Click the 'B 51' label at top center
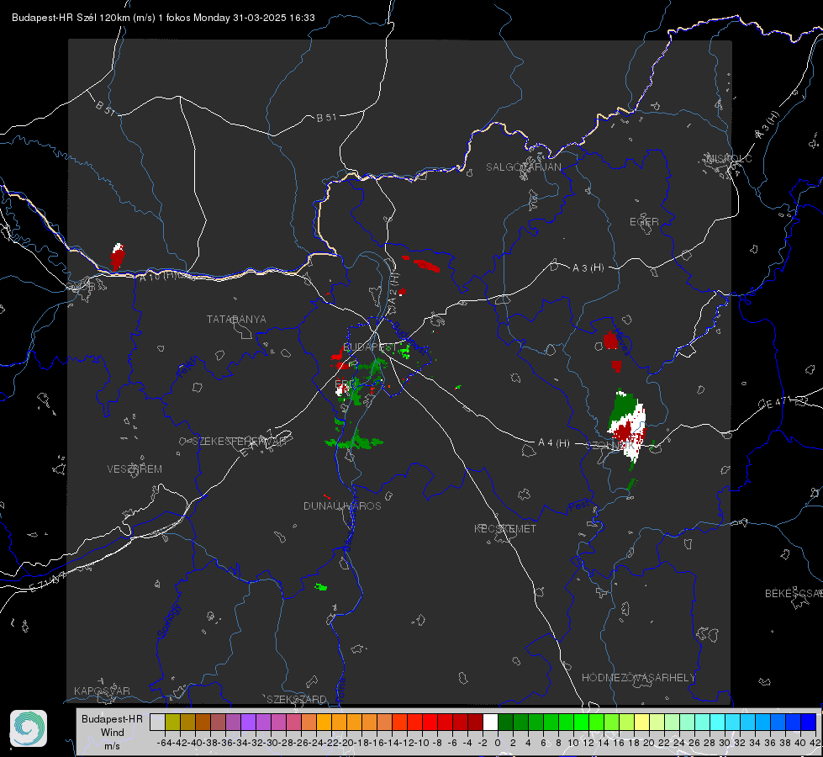 [326, 118]
